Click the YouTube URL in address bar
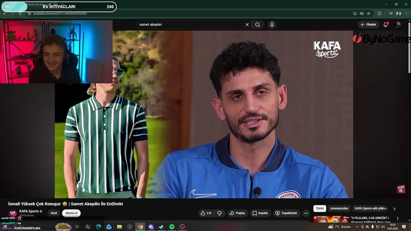The height and width of the screenshot is (231, 411). pyautogui.click(x=60, y=13)
